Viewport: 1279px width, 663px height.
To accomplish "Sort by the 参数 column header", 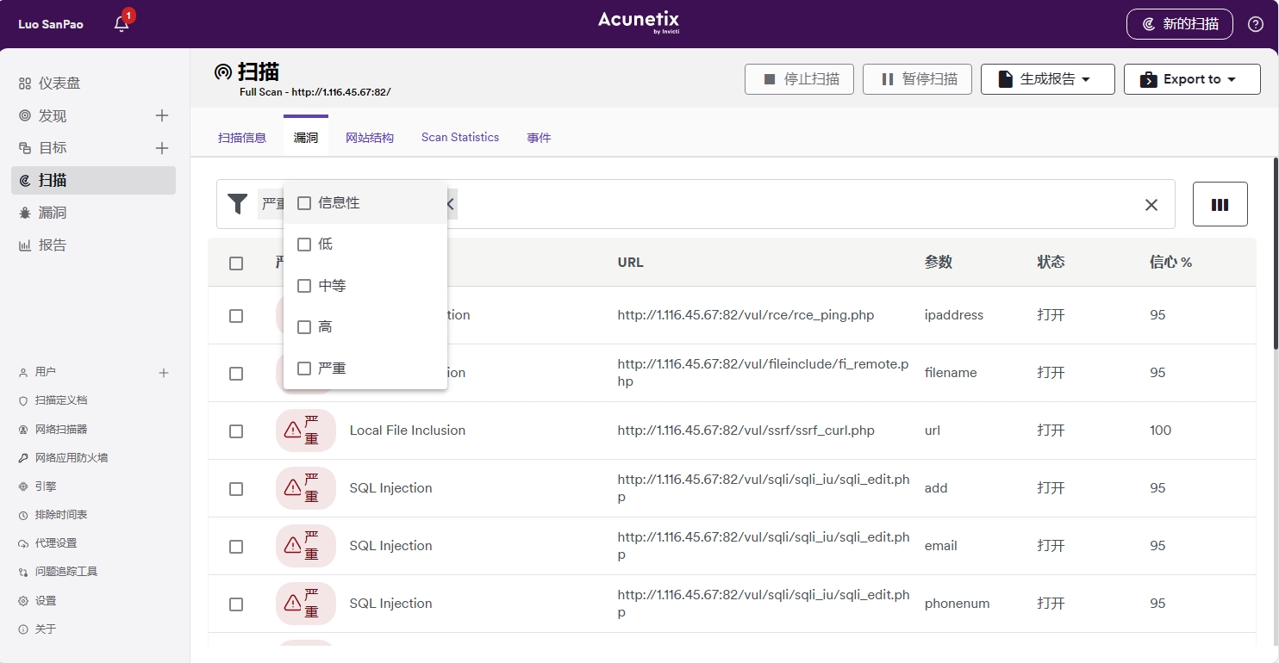I will tap(939, 263).
